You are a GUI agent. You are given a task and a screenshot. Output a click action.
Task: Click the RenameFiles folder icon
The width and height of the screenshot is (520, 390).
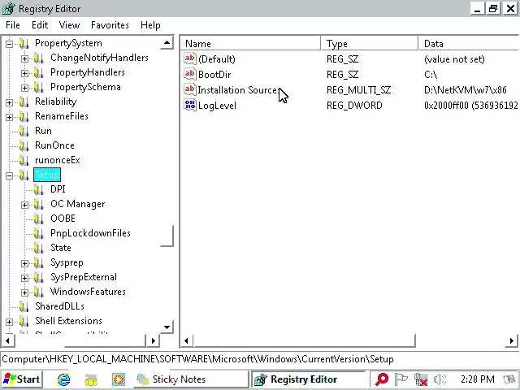point(24,117)
